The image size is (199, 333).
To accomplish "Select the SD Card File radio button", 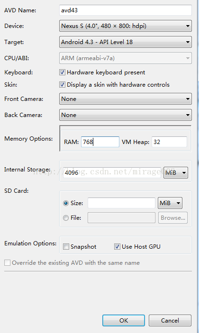I will (x=66, y=218).
